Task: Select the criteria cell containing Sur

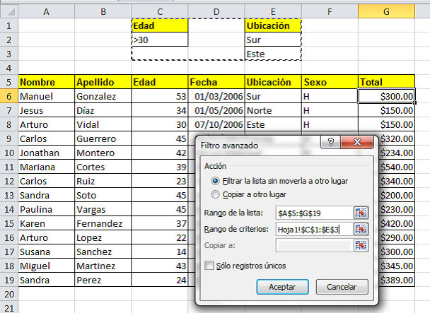Action: (272, 40)
